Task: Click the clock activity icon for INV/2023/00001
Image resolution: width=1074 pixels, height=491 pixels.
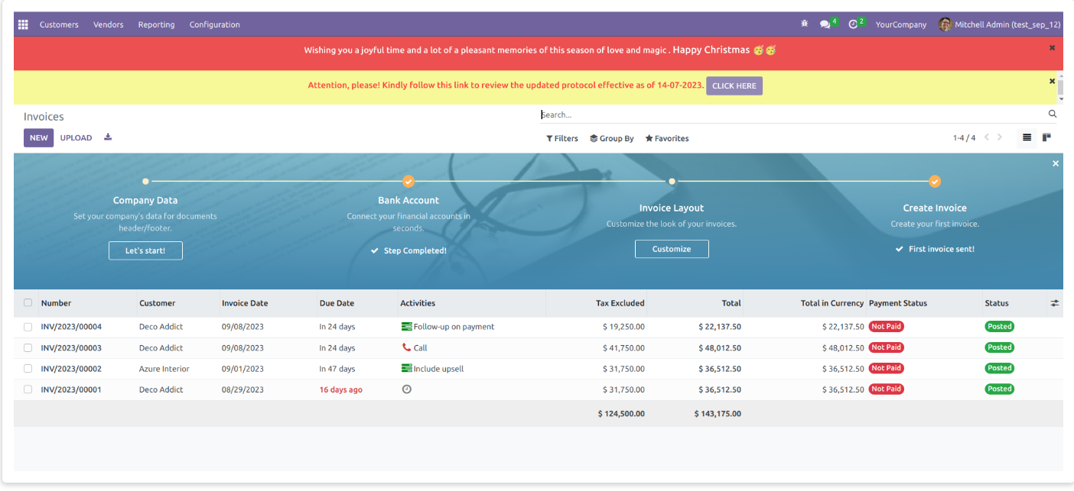Action: (x=407, y=389)
